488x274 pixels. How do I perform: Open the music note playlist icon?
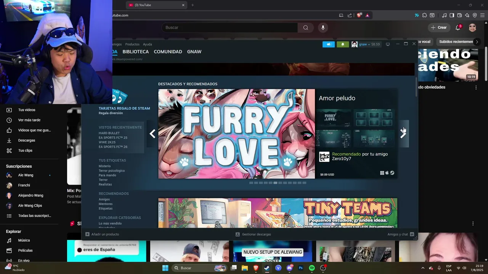tap(444, 15)
